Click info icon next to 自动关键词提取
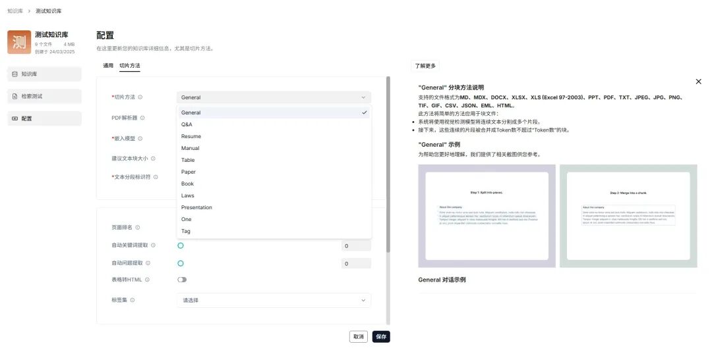This screenshot has width=712, height=350. tap(154, 245)
